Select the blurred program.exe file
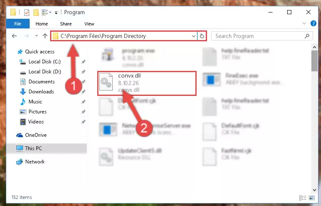 pos(129,58)
